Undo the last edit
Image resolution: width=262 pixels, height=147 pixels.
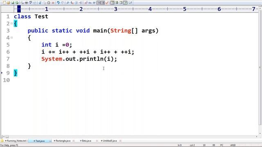[x=58, y=3]
